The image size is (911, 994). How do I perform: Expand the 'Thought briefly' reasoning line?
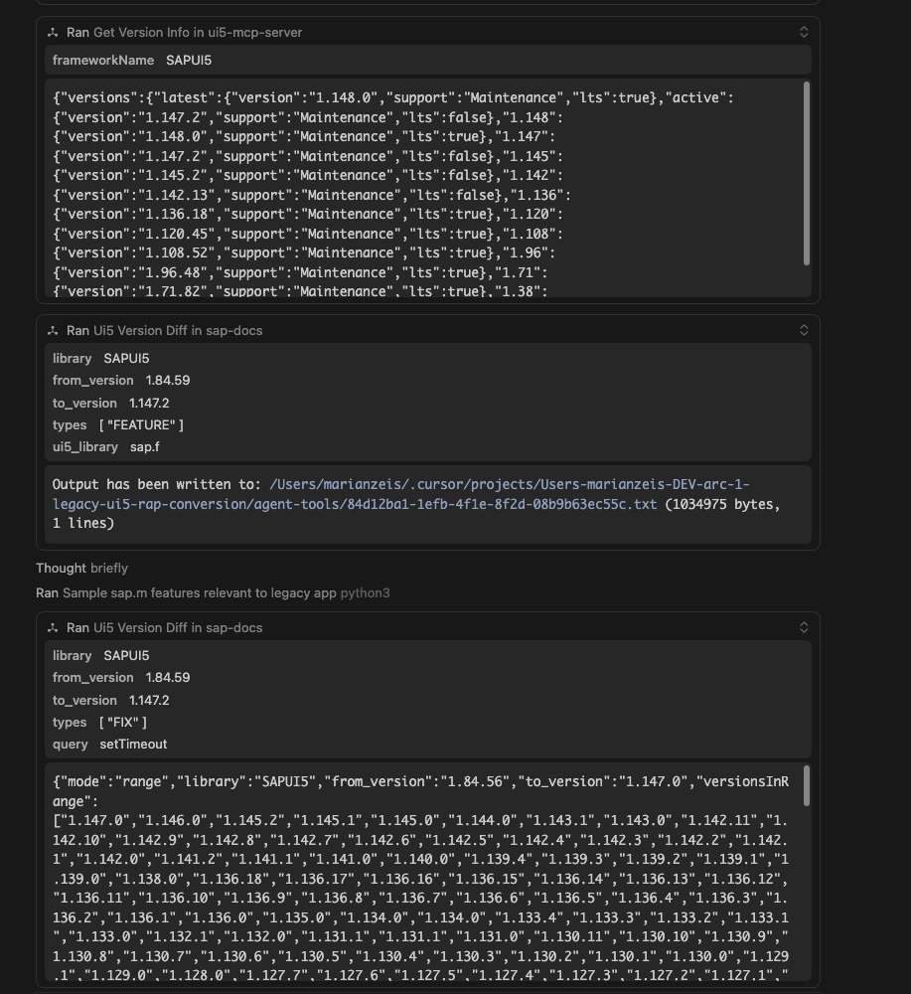pyautogui.click(x=81, y=568)
